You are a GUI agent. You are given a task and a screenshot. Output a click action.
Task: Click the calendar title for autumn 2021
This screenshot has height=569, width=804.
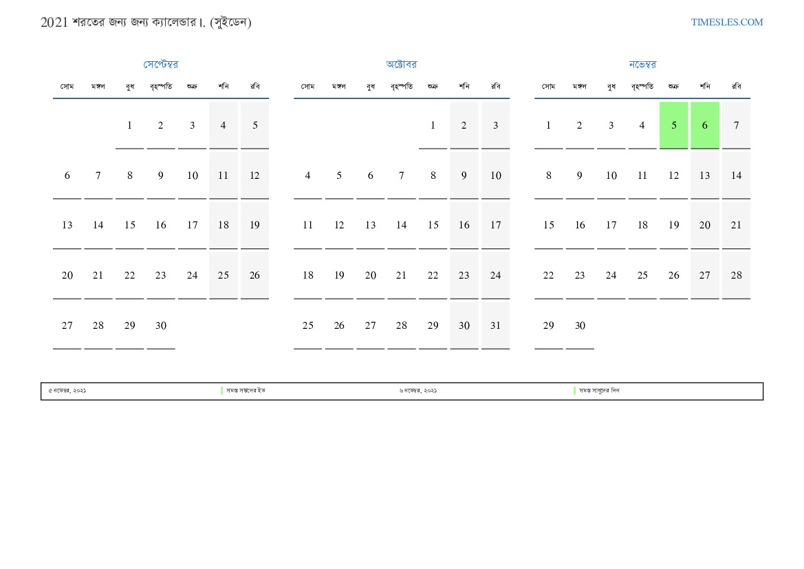tap(146, 22)
